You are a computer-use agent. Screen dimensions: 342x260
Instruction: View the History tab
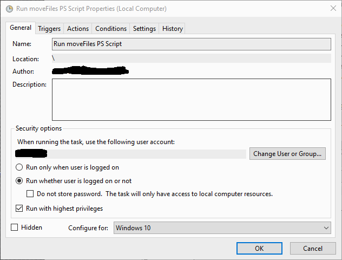pyautogui.click(x=173, y=29)
